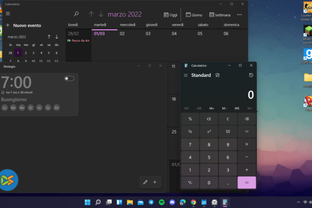The image size is (312, 208).
Task: Go to previous month with the up arrow next to marzo 2022 title
Action: pos(91,14)
